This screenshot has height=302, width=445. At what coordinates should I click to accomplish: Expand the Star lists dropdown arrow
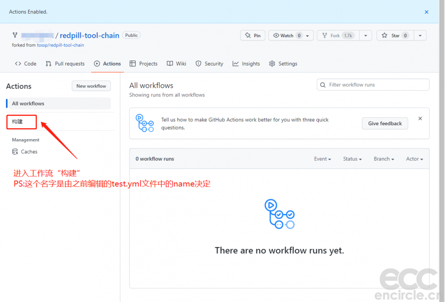click(420, 35)
